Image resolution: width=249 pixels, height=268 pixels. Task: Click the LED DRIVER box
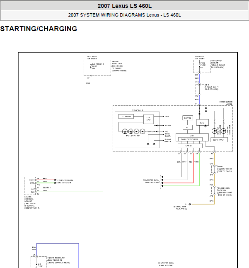219,140
